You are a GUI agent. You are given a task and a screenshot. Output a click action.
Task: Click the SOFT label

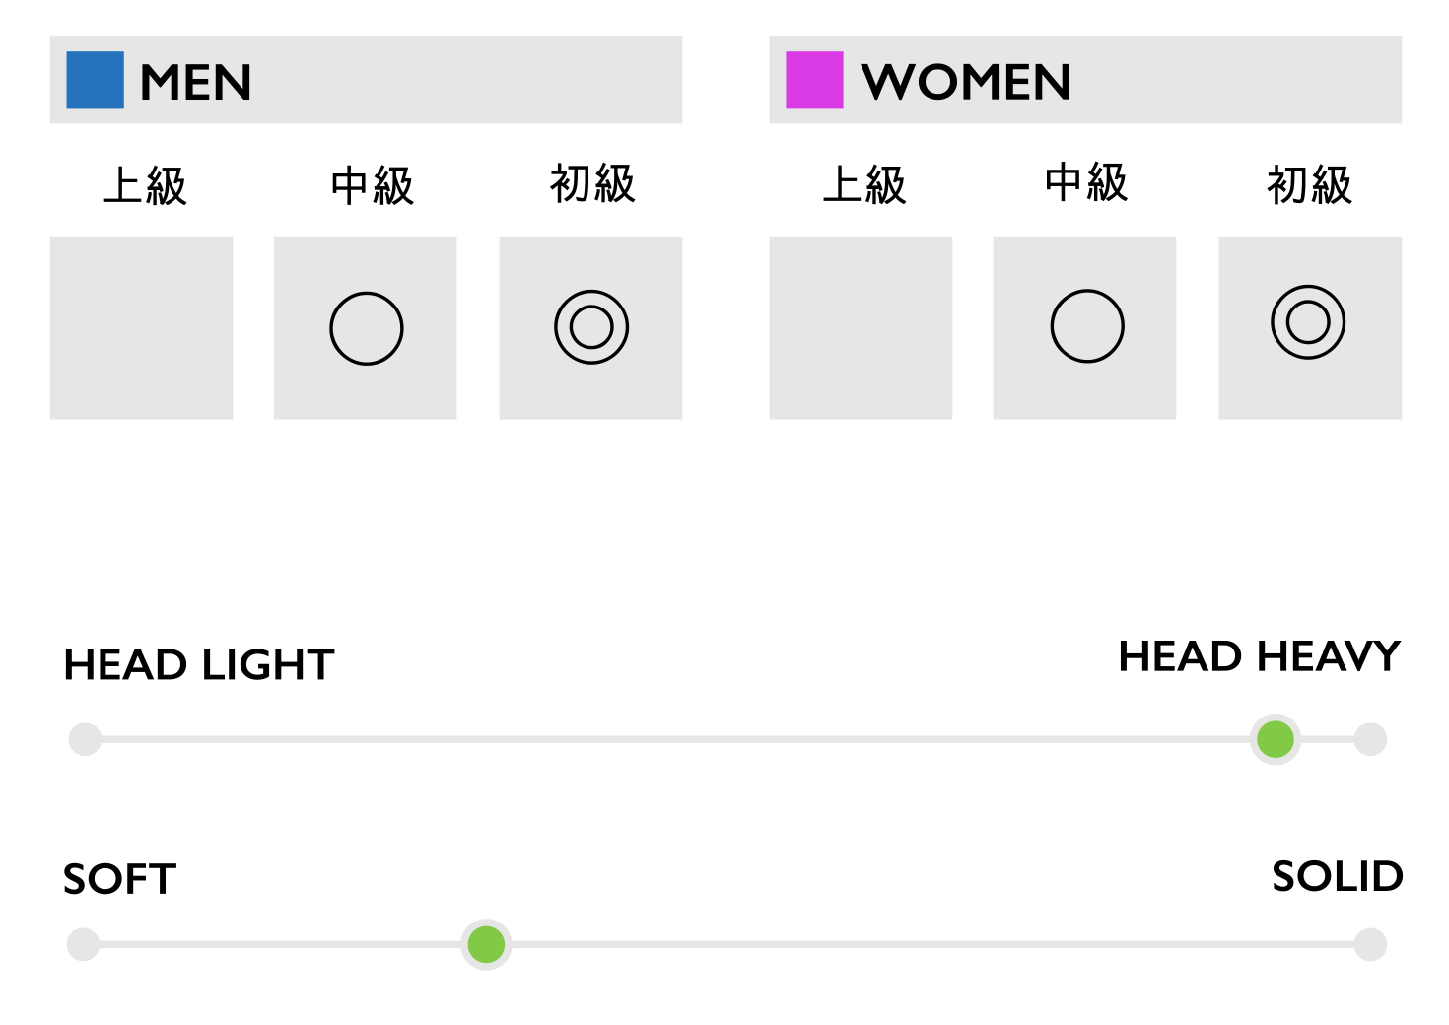coord(120,879)
